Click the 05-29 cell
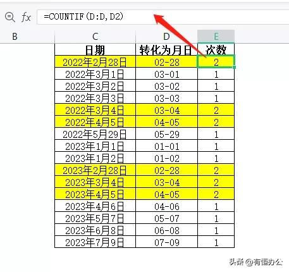The width and height of the screenshot is (289, 272). tap(166, 133)
